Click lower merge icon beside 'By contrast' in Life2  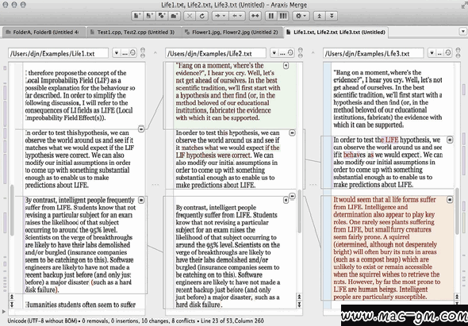(x=286, y=200)
